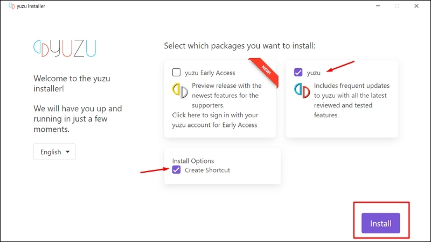Image resolution: width=431 pixels, height=242 pixels.
Task: Minimize the yuzu Installer window
Action: tap(378, 6)
